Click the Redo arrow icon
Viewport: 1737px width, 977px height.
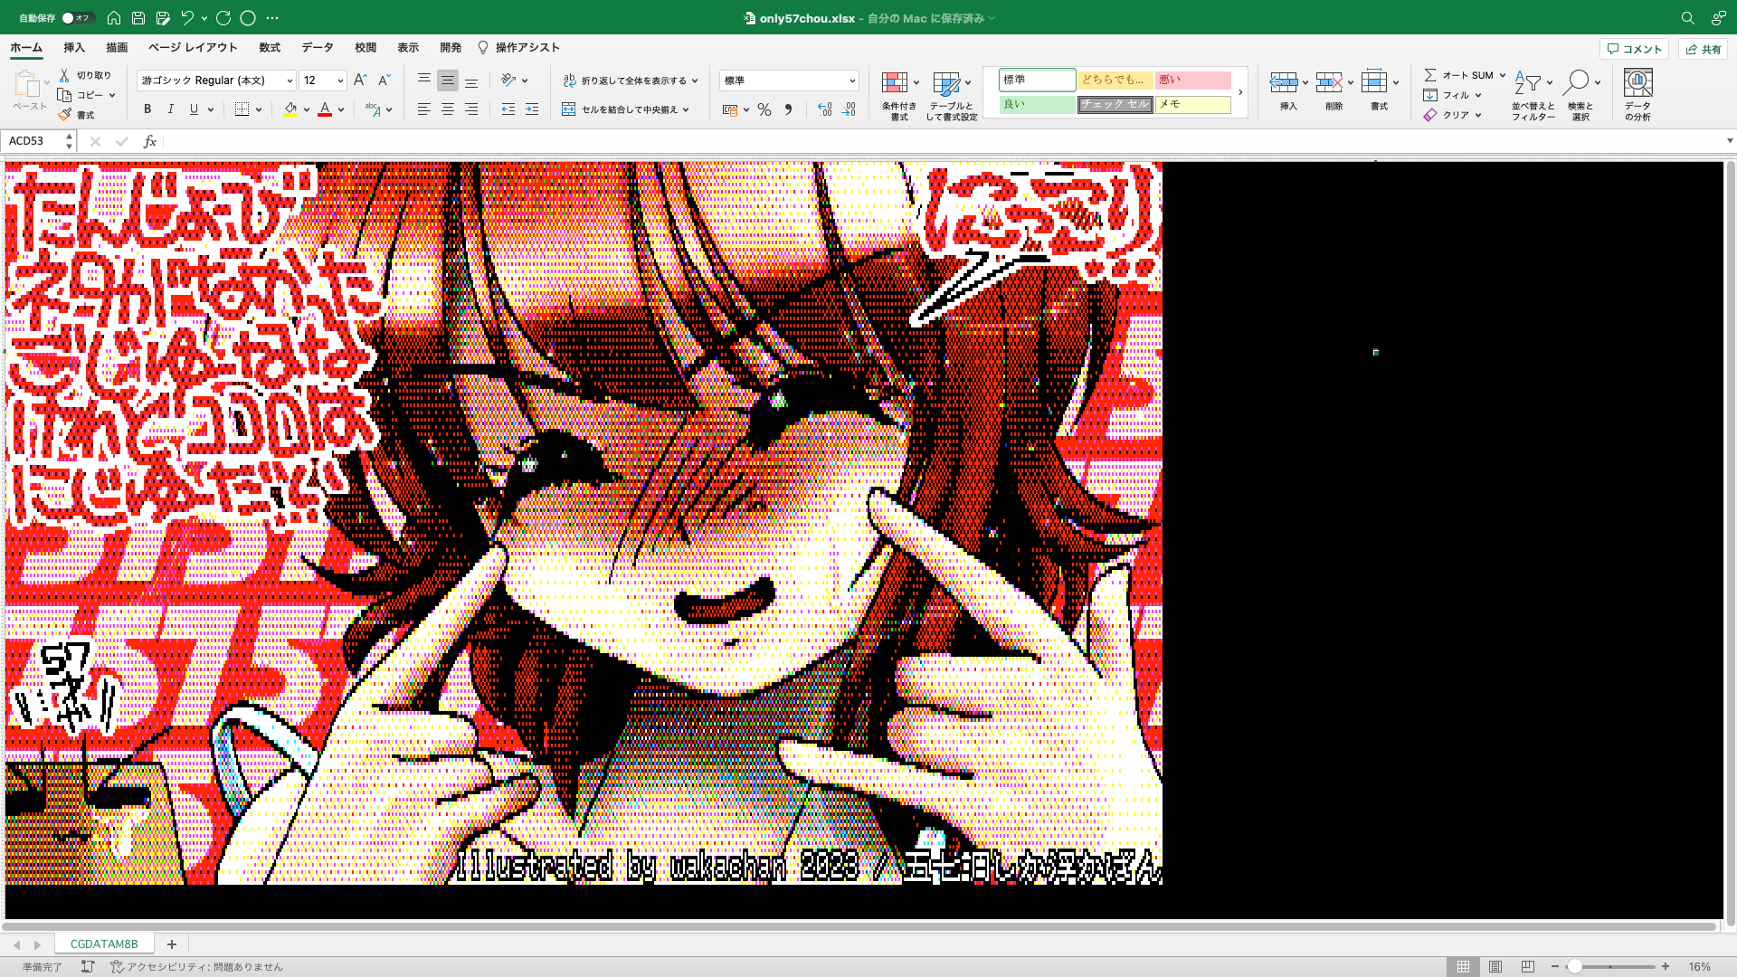pyautogui.click(x=223, y=18)
